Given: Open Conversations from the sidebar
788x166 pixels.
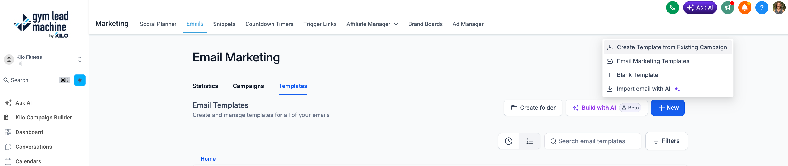Looking at the screenshot, I should [34, 147].
